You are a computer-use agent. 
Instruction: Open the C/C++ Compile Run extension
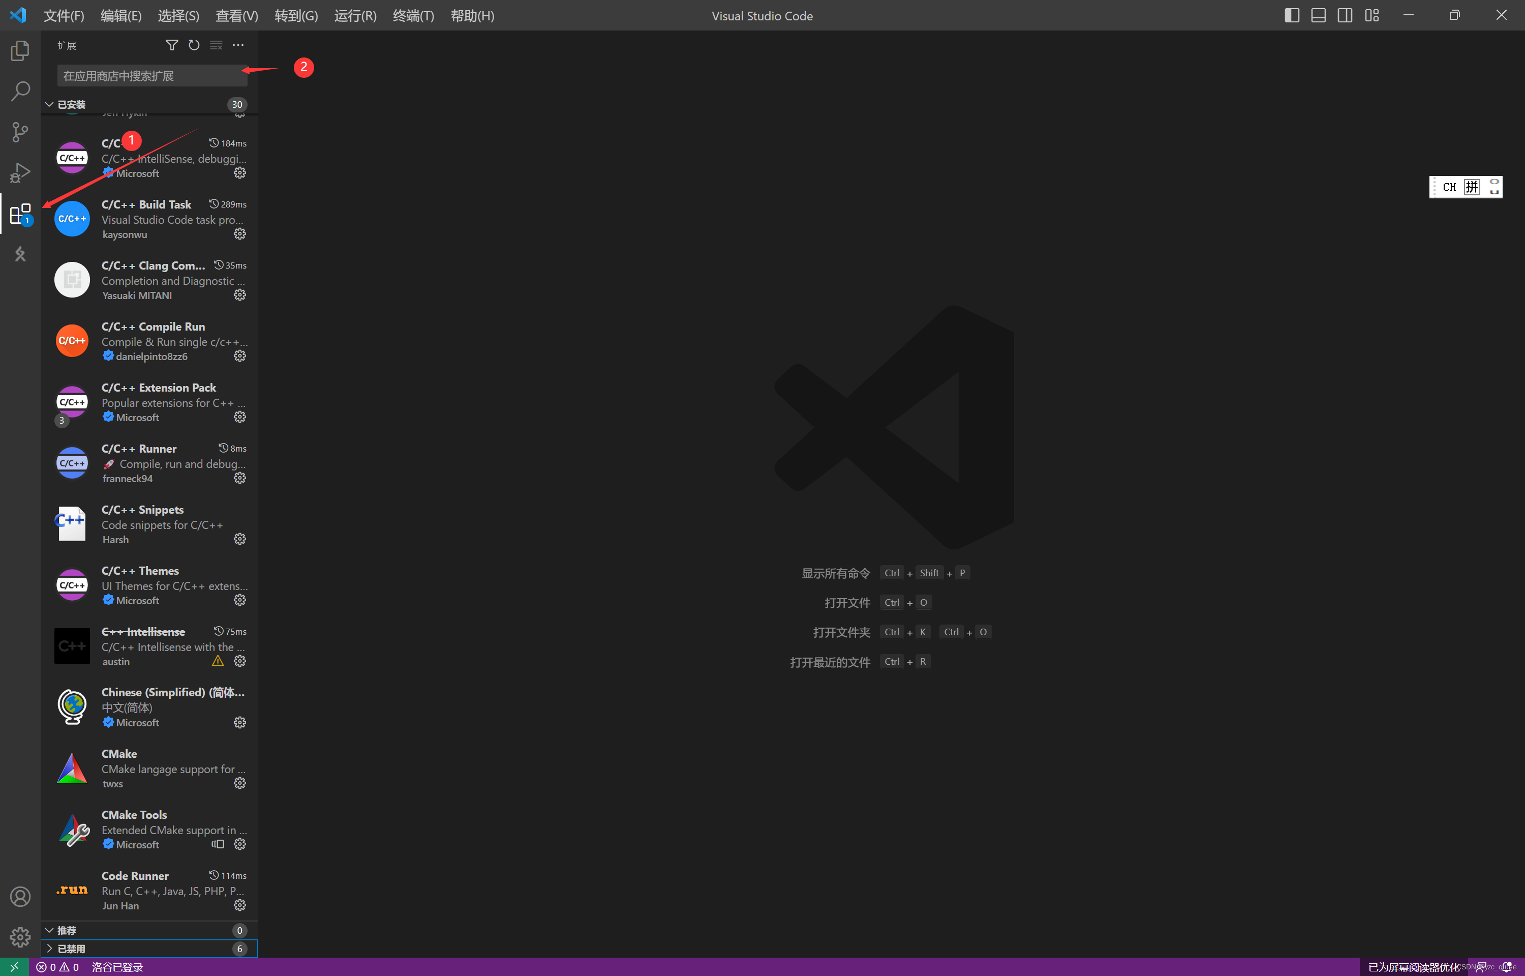149,341
